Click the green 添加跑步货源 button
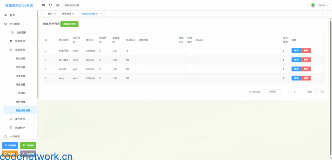332x160 pixels. click(x=69, y=24)
